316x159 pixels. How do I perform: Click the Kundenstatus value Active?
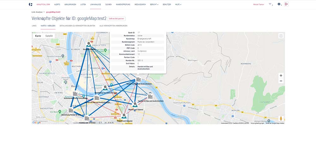click(140, 36)
